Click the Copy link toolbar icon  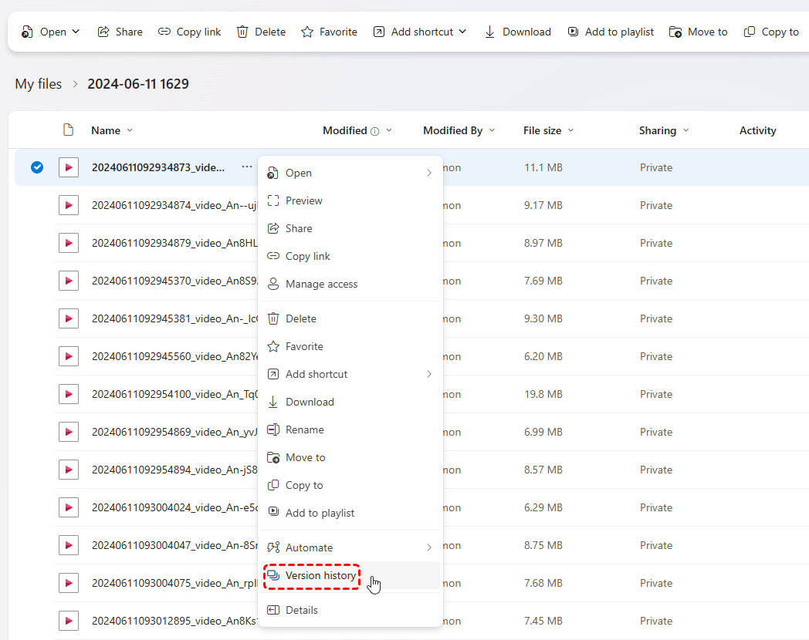coord(164,32)
